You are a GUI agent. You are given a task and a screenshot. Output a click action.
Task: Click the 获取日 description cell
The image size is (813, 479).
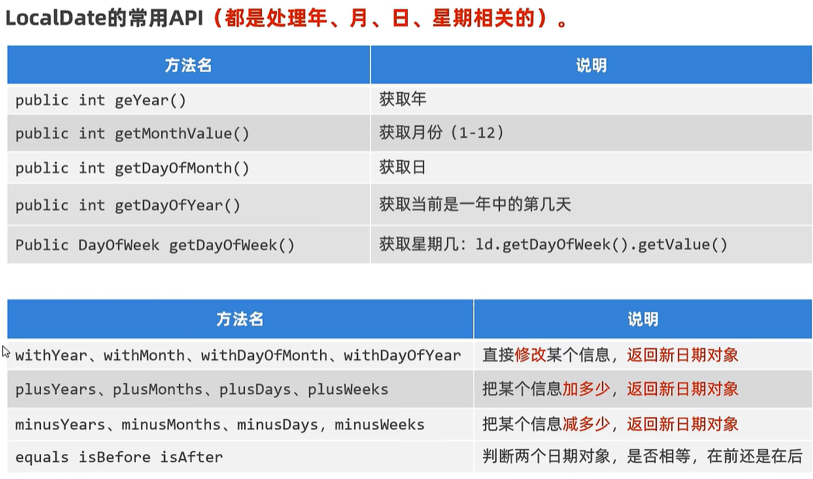[403, 167]
